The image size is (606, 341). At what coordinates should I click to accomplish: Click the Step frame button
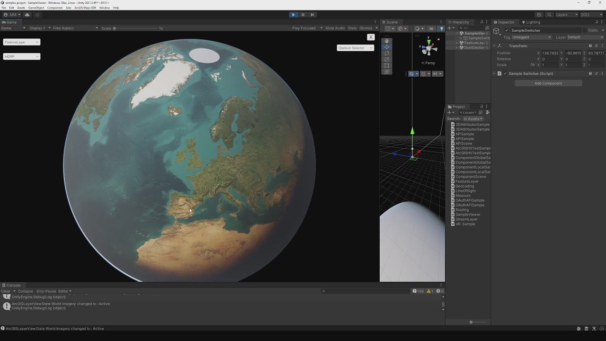click(312, 15)
